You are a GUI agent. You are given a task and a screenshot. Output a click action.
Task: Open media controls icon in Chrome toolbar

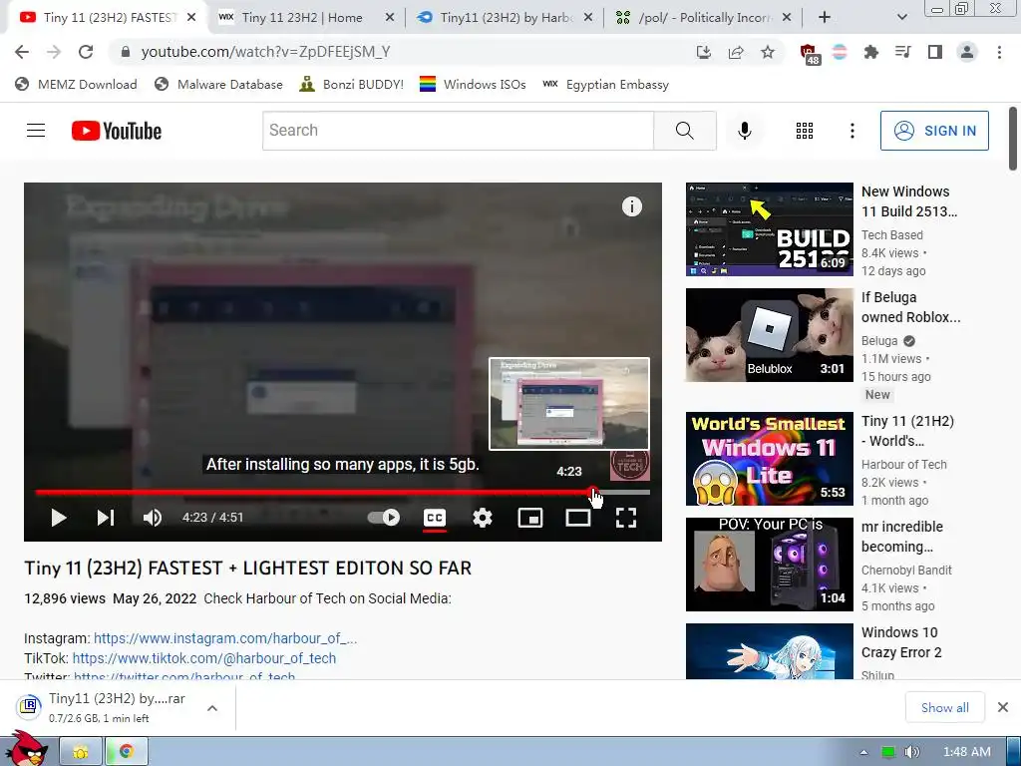903,52
